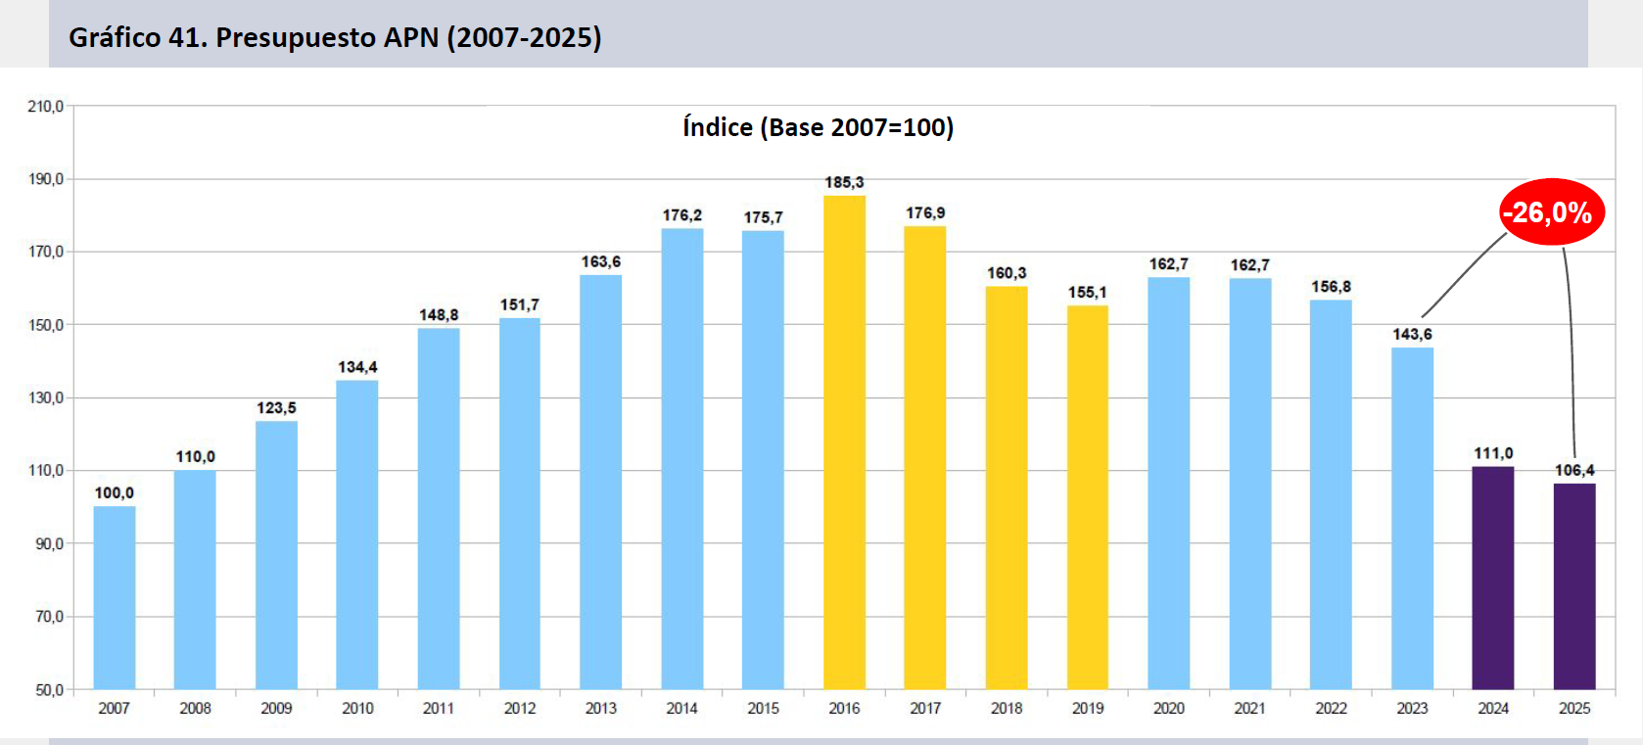Screen dimensions: 1643x745
Task: Select the yellow 2017 bar
Action: tap(924, 457)
